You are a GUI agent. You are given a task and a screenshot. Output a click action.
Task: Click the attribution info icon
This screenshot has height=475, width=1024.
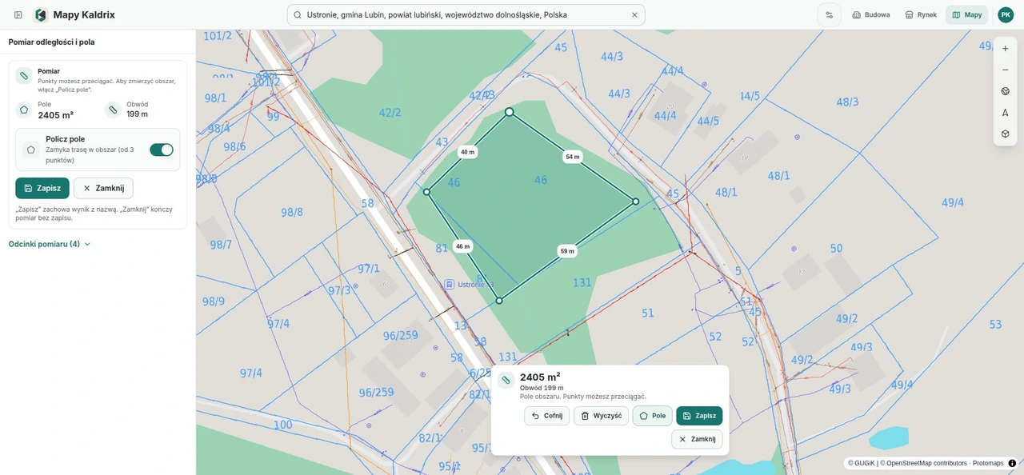(1012, 463)
